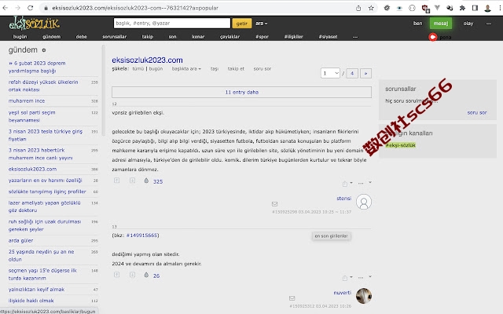Expand the başlıkta ara dropdown
Image resolution: width=503 pixels, height=314 pixels.
[186, 69]
